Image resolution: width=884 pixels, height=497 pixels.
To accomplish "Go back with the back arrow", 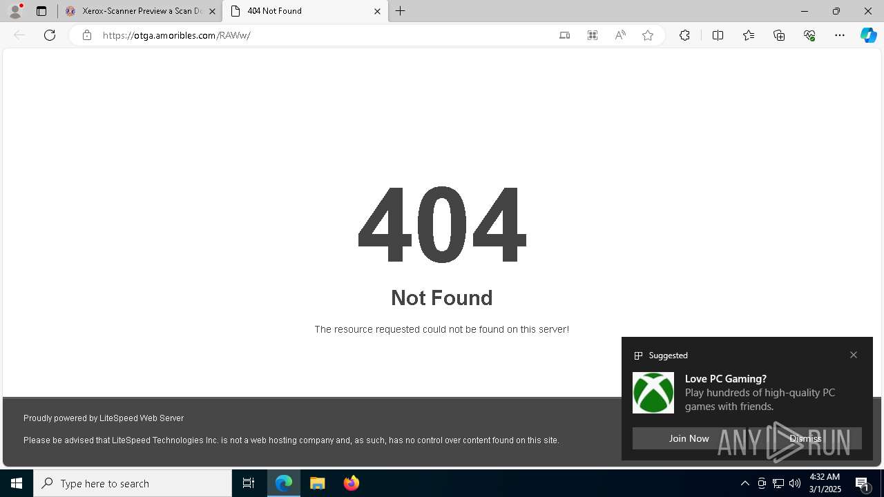I will point(19,35).
